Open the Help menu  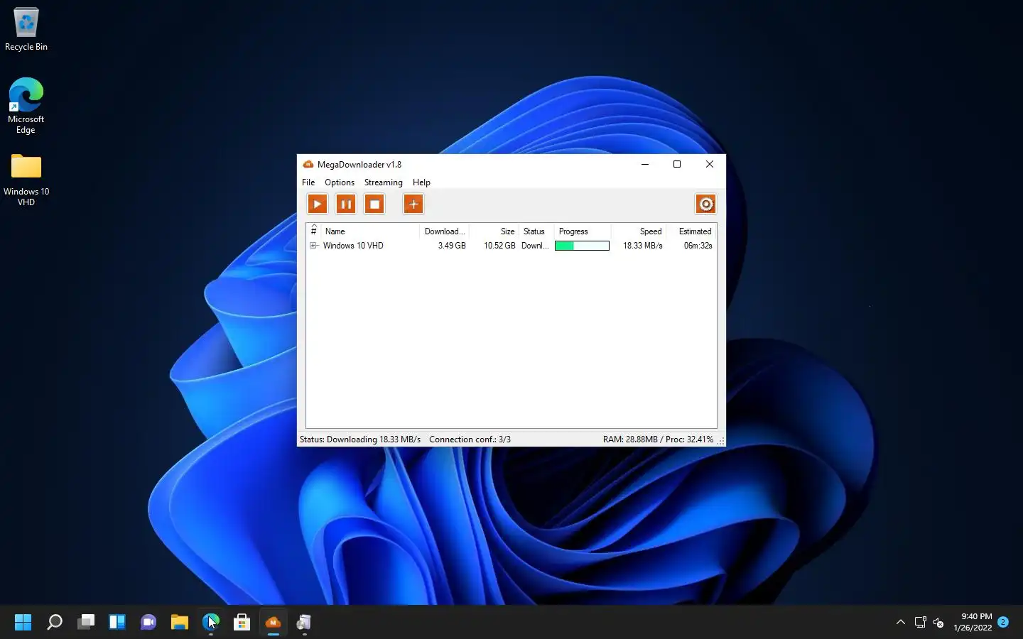point(421,182)
